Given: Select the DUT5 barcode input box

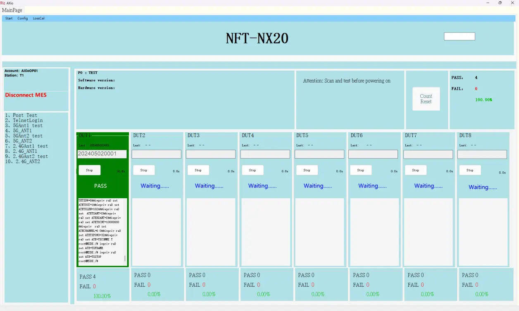Looking at the screenshot, I should tap(319, 154).
